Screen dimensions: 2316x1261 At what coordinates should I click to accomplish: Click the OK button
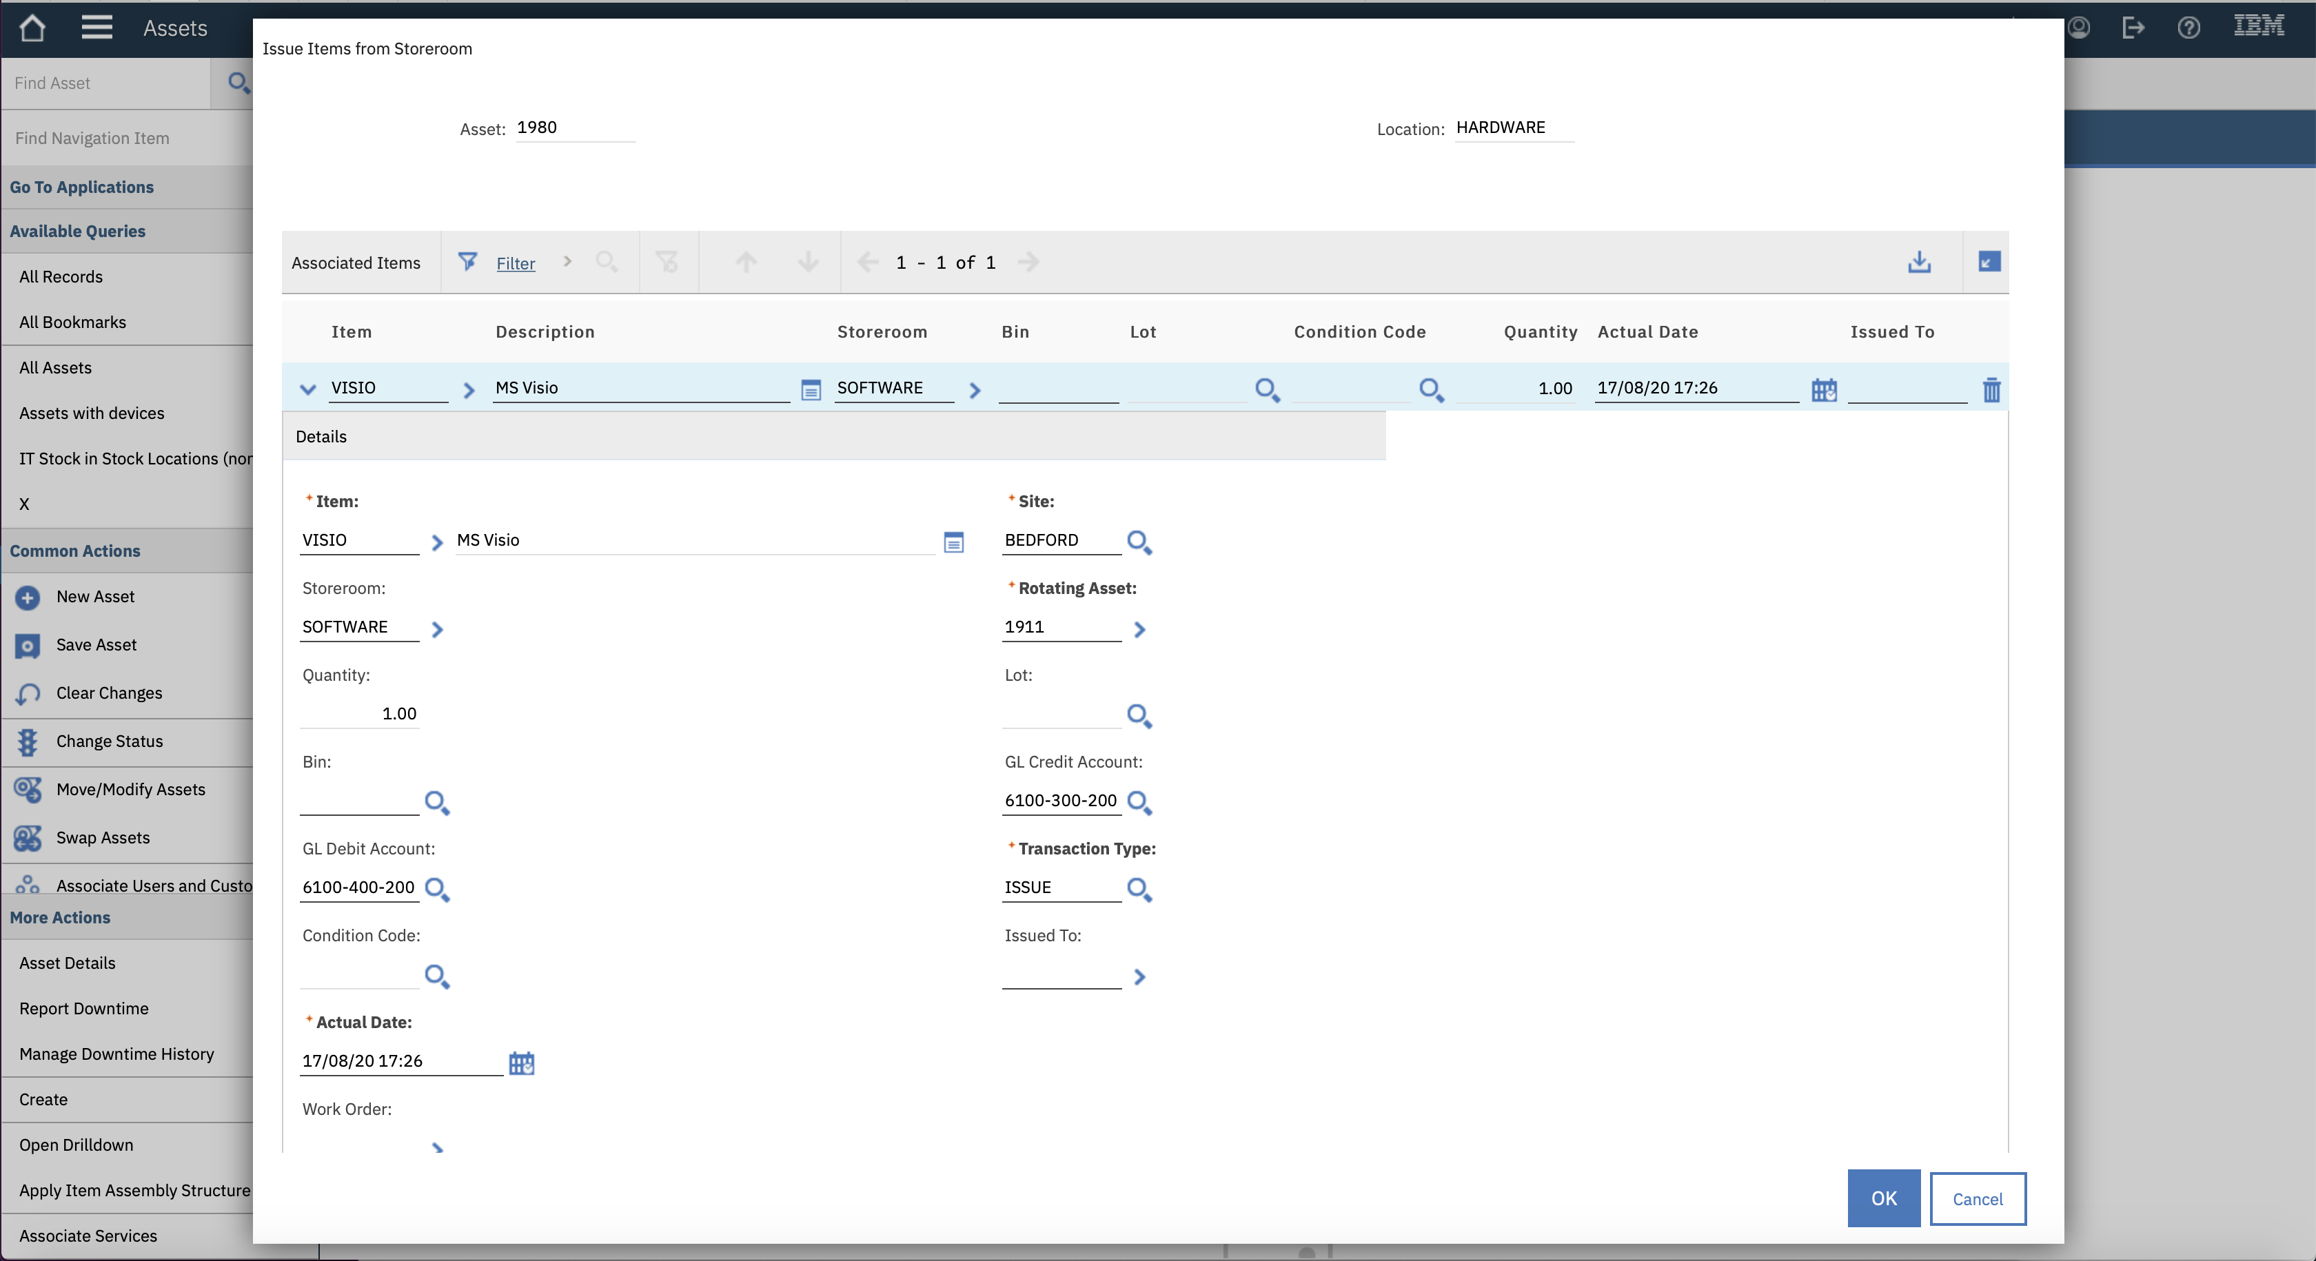(1882, 1198)
